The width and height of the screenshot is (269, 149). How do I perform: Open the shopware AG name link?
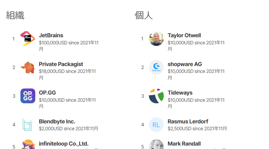coord(185,64)
